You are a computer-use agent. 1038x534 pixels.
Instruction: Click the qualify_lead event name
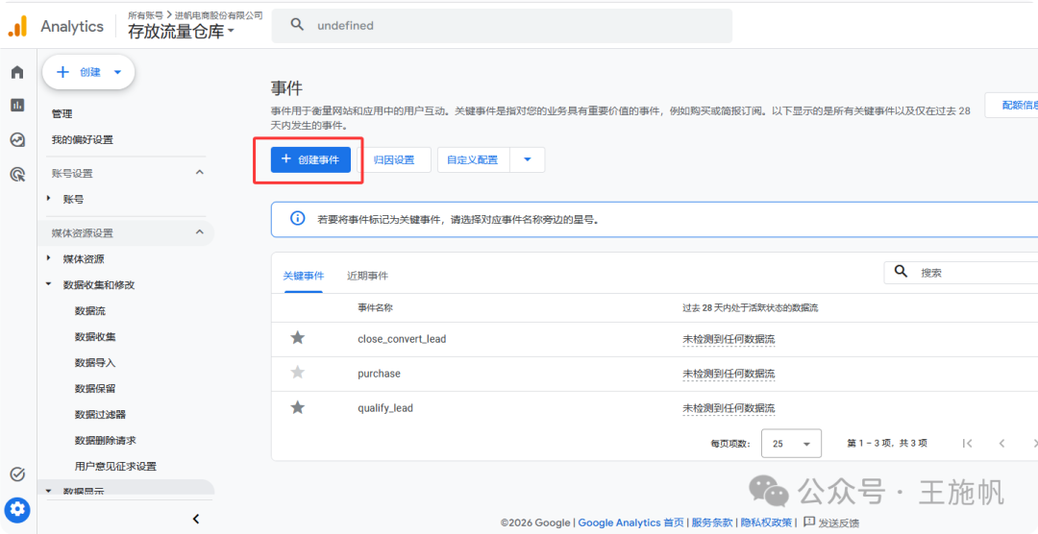385,407
